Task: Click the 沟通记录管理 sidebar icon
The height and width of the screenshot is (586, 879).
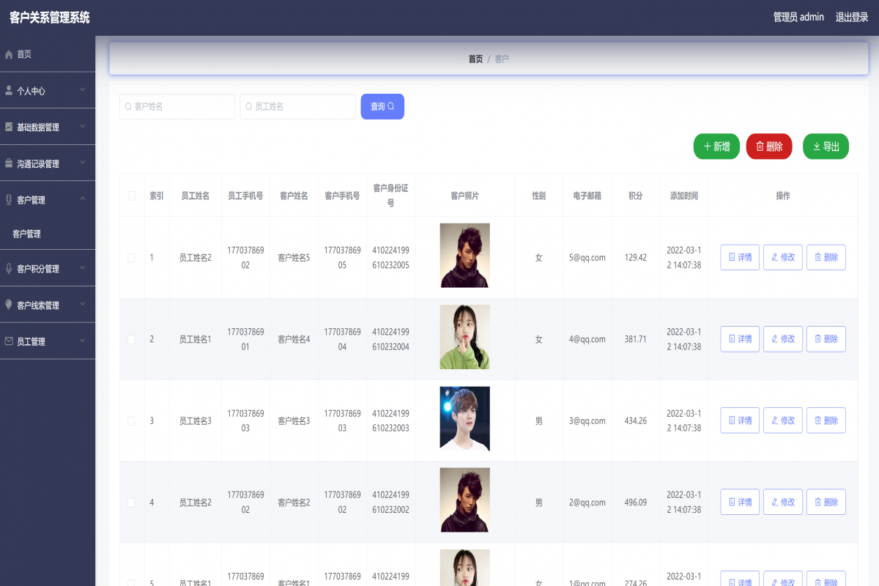Action: (x=8, y=163)
